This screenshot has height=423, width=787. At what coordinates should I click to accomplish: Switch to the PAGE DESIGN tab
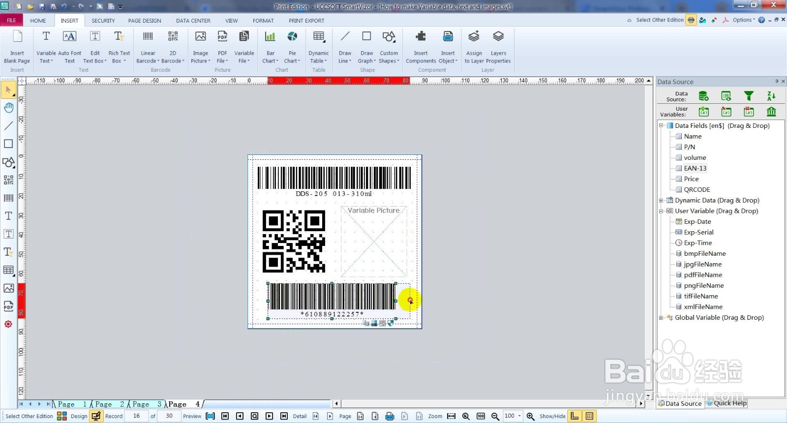(x=145, y=21)
